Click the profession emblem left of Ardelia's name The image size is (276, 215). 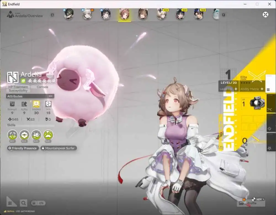(x=13, y=77)
